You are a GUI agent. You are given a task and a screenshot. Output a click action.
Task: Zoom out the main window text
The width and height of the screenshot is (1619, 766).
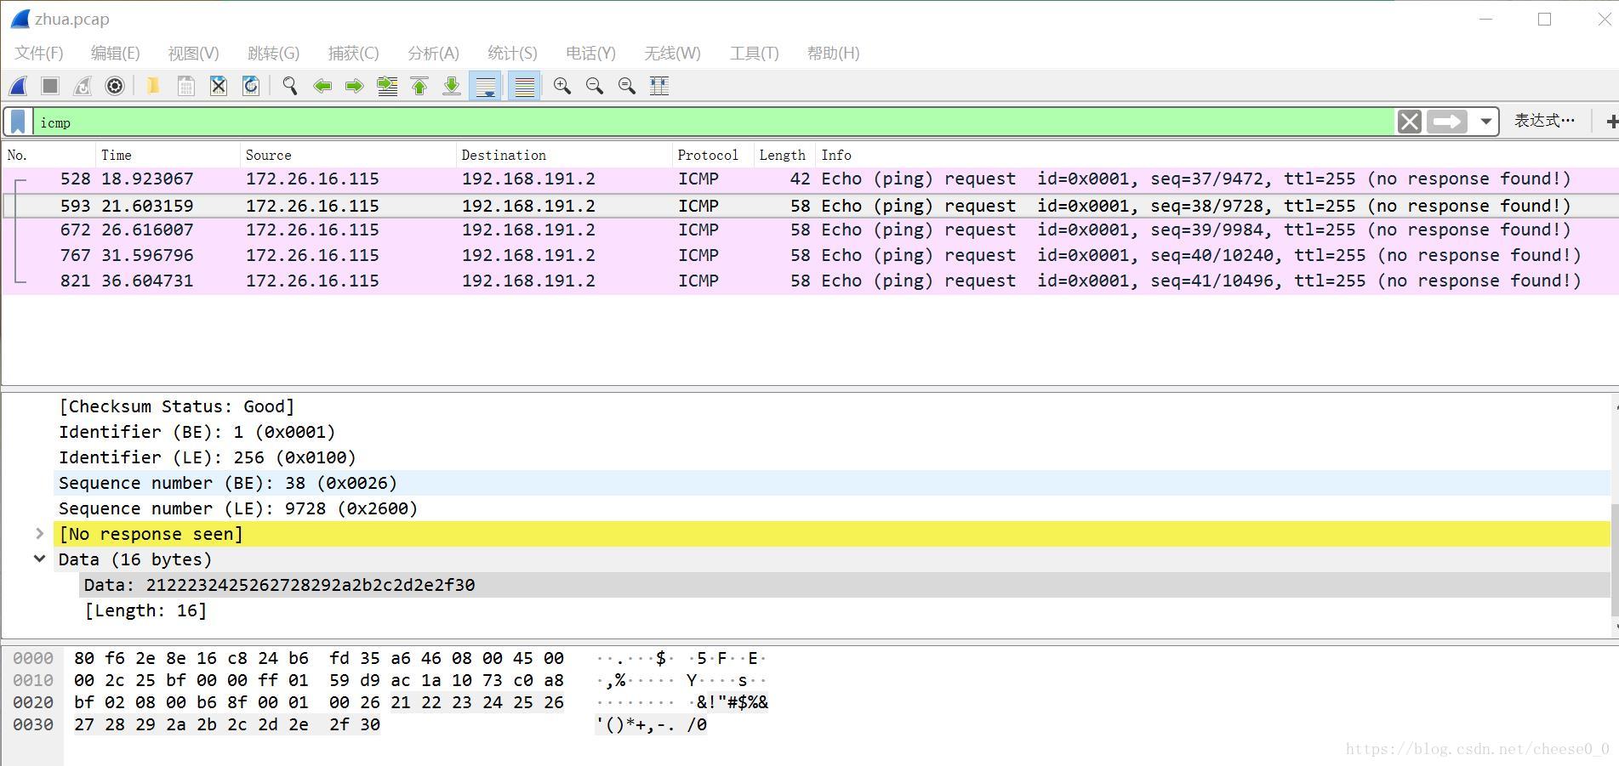pyautogui.click(x=595, y=86)
